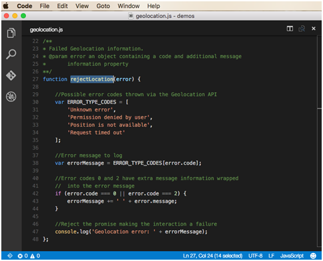Screen dimensions: 323x261
Task: Open the Code application menu
Action: click(25, 6)
